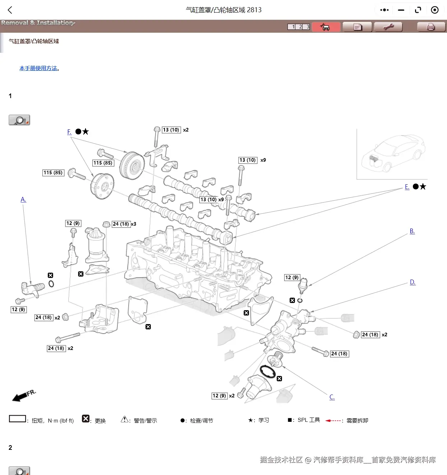This screenshot has width=447, height=475.
Task: Click the magnifier zoom icon above the diagram
Action: point(19,120)
